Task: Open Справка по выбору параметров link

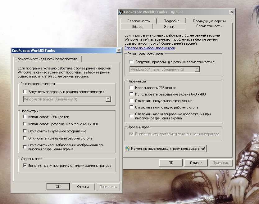Action: coord(150,48)
